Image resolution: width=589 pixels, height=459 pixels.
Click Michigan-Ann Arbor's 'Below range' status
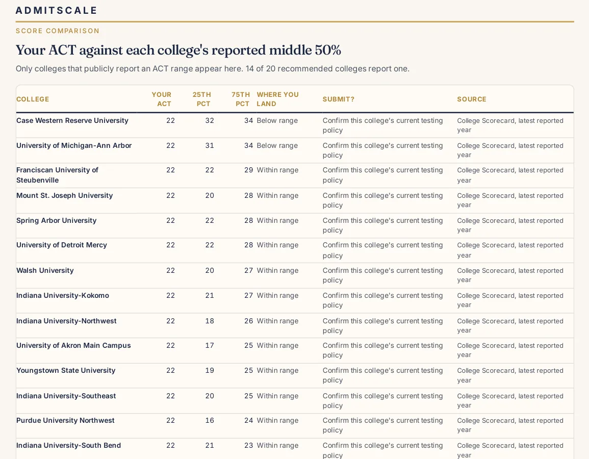click(277, 145)
